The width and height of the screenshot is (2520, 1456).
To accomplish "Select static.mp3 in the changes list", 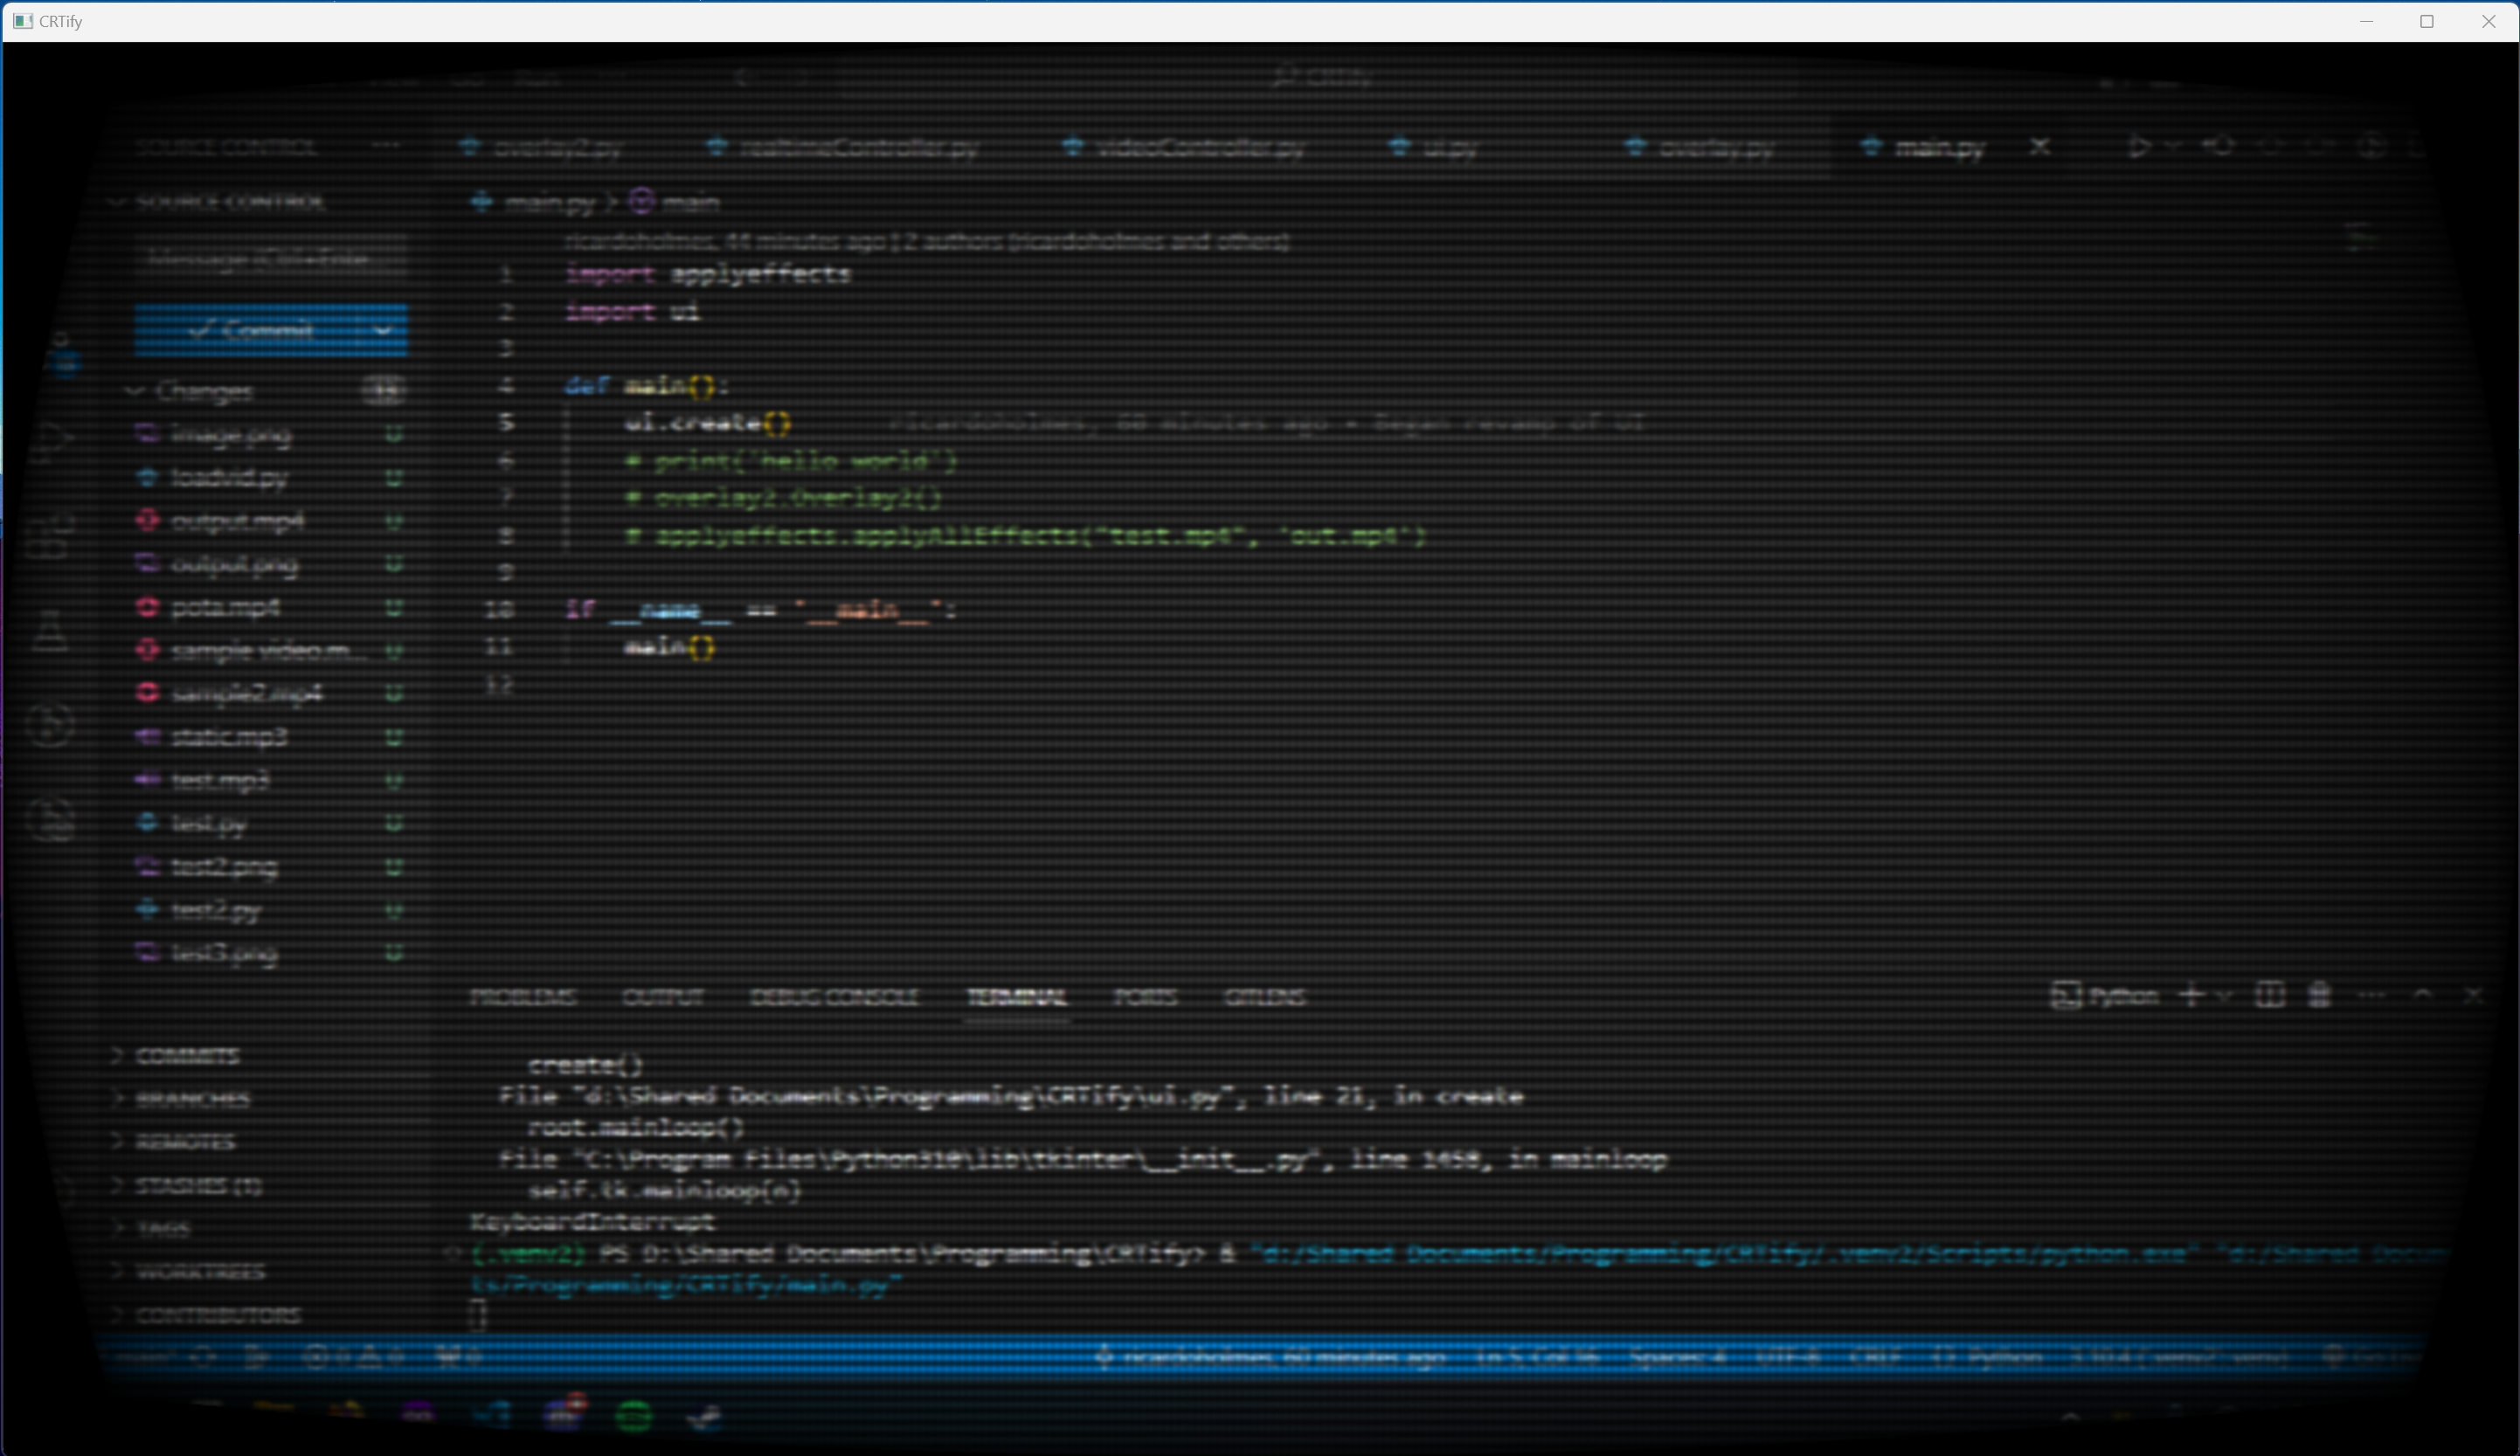I will coord(229,737).
